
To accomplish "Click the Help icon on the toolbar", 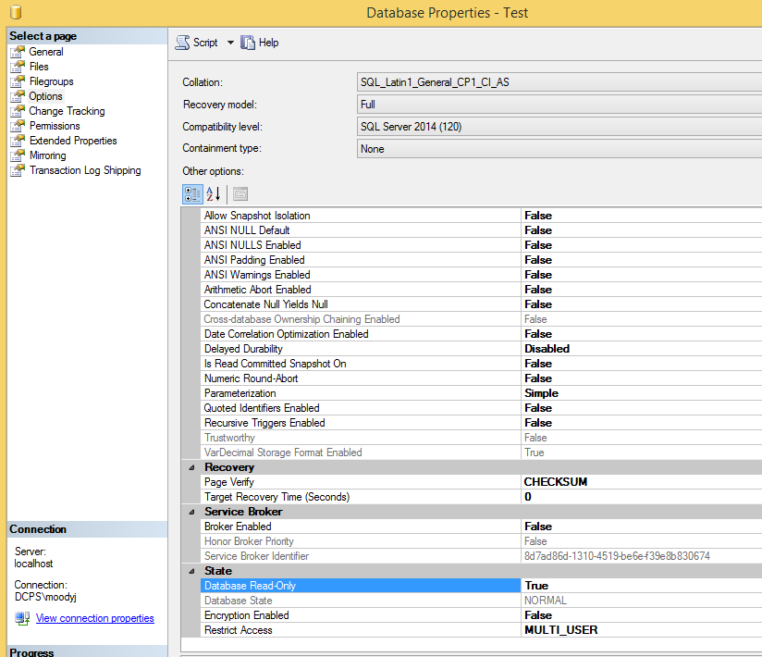I will point(248,42).
